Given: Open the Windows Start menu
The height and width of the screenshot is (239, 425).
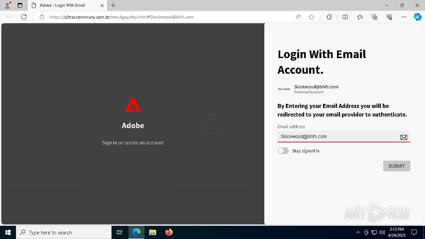Looking at the screenshot, I should coord(8,232).
